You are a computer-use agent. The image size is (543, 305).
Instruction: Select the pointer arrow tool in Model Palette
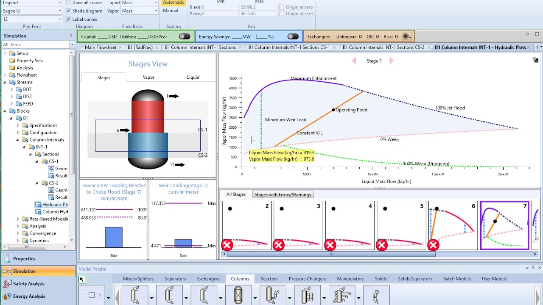click(82, 279)
